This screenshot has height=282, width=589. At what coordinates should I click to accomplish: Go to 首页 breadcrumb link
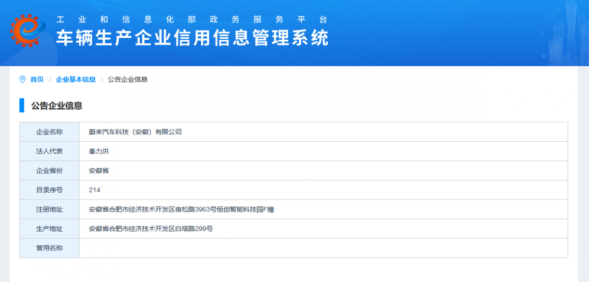pyautogui.click(x=37, y=79)
